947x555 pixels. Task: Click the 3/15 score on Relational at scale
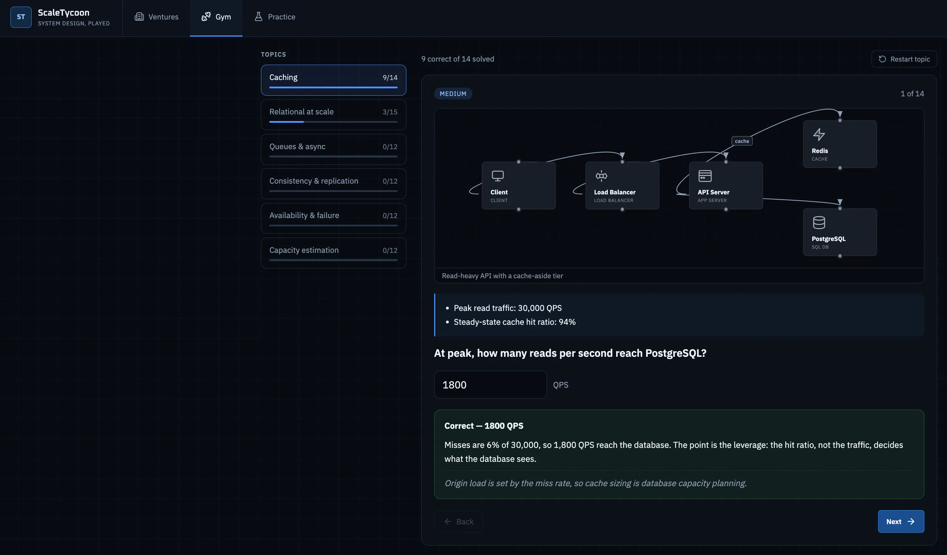click(x=390, y=112)
